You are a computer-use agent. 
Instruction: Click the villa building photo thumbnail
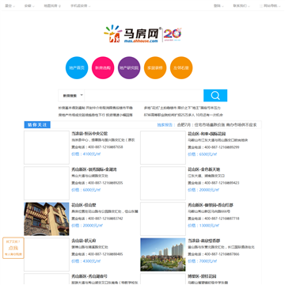(47, 219)
